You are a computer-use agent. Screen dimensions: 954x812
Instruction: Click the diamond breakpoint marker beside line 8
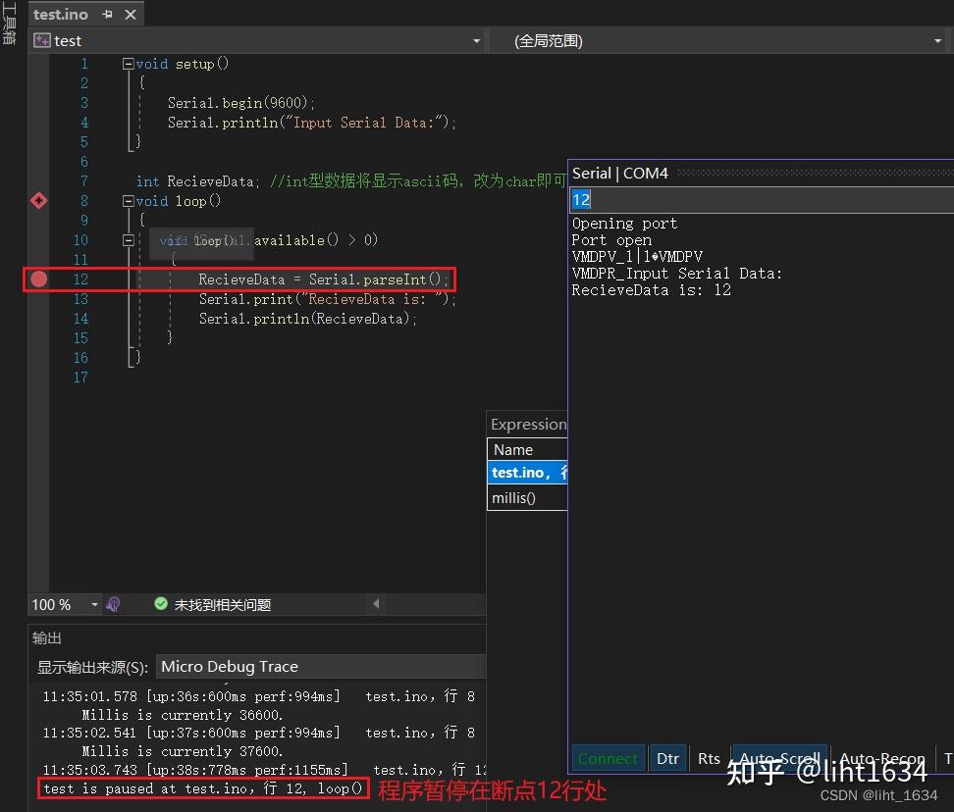(x=38, y=201)
